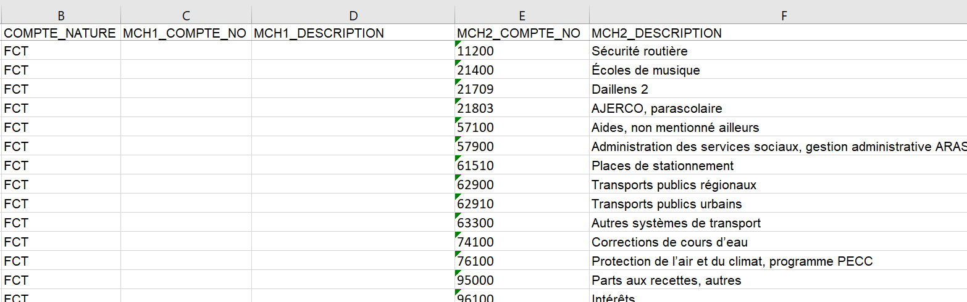This screenshot has width=967, height=302.
Task: Click the MCH2_DESCRIPTION header cell
Action: [778, 33]
